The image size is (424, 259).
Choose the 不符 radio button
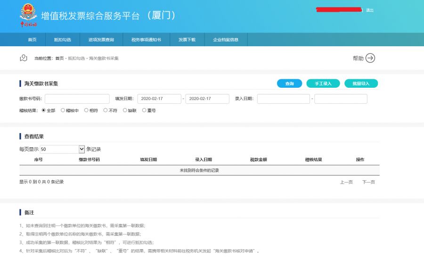(x=106, y=110)
